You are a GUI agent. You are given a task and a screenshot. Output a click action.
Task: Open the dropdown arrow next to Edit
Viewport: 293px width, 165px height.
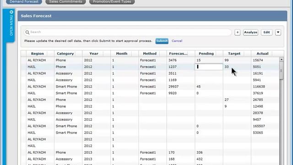point(278,33)
